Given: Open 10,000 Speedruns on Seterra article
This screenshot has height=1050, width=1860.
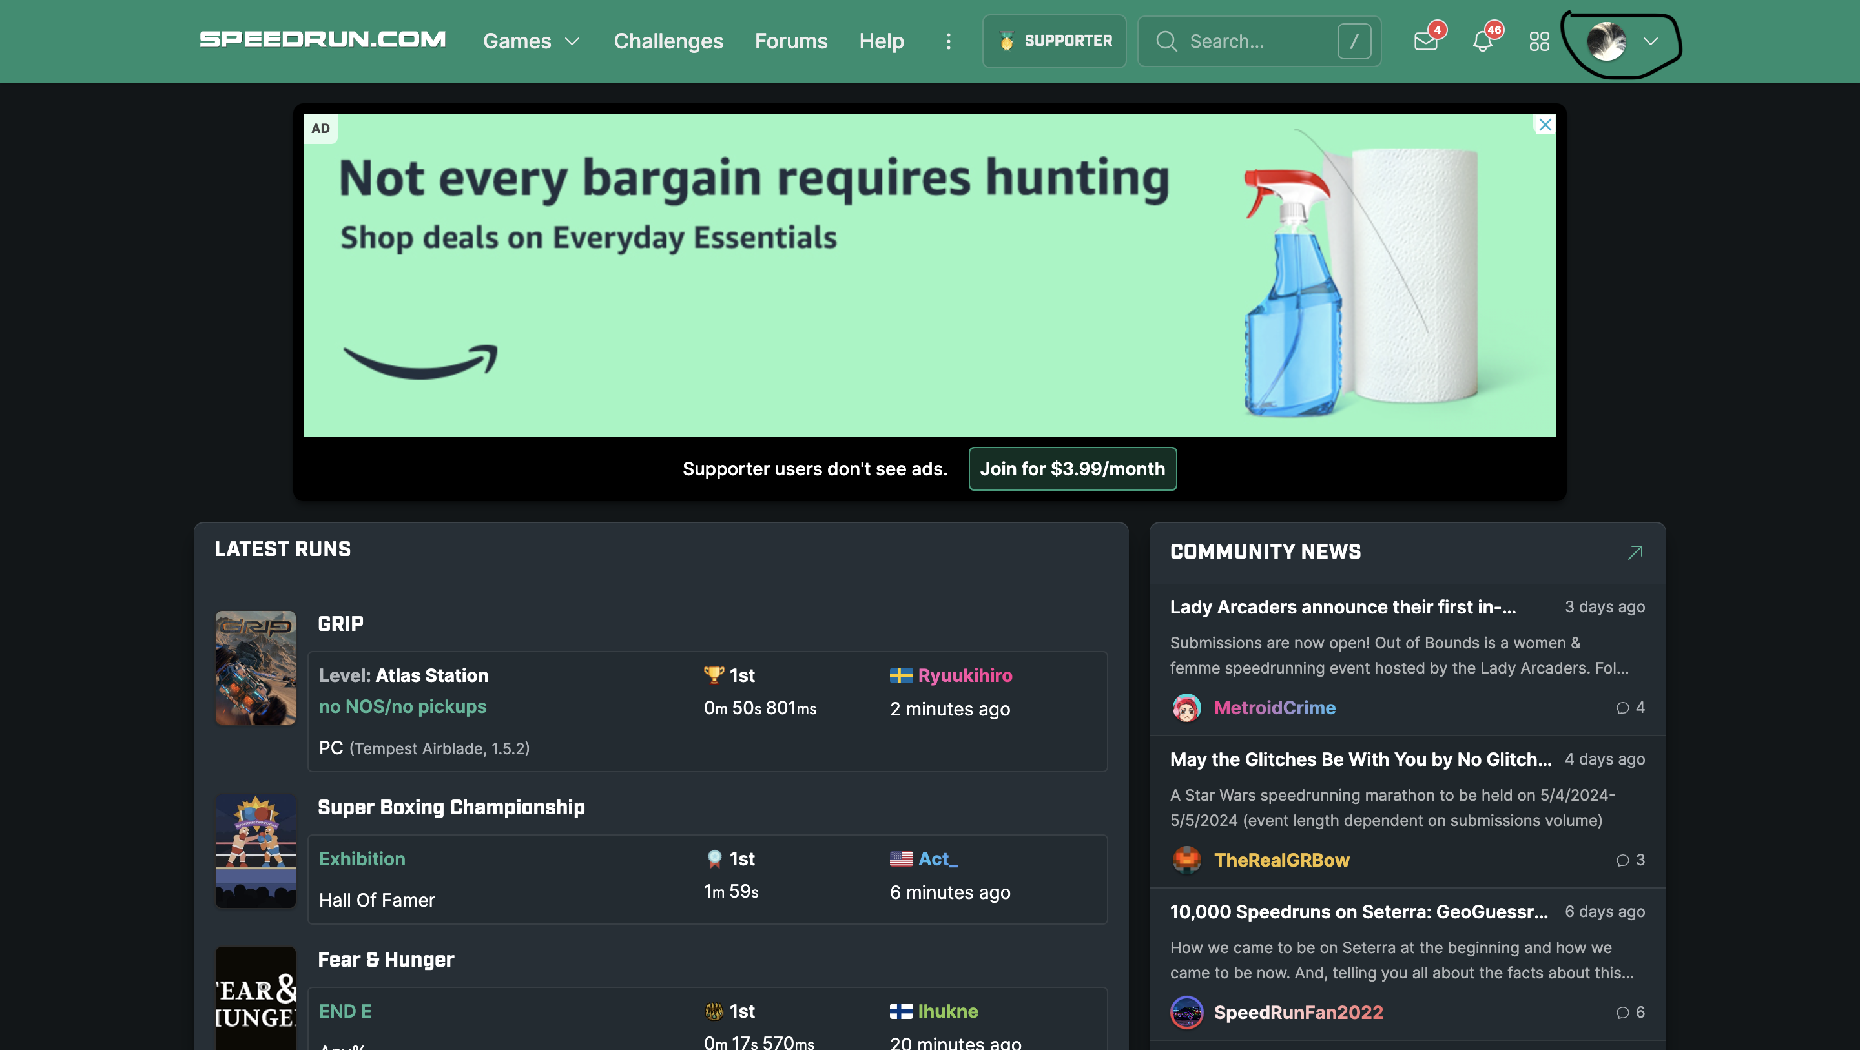Looking at the screenshot, I should point(1358,911).
